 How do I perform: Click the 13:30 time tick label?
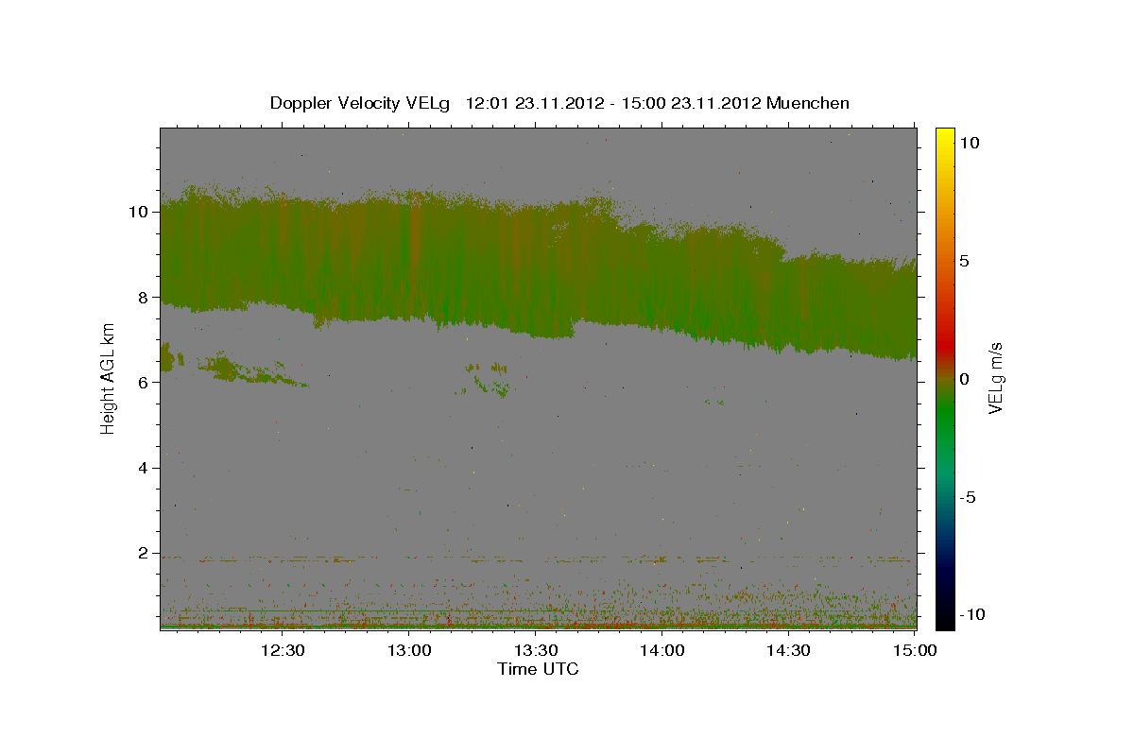tap(536, 650)
